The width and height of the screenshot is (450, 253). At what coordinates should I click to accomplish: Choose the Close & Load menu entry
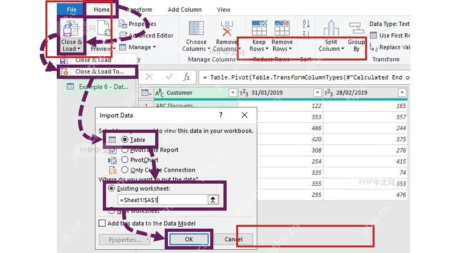click(x=93, y=60)
